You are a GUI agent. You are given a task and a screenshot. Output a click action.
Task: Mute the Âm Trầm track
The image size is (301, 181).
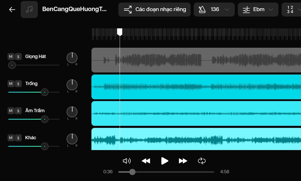(x=11, y=111)
